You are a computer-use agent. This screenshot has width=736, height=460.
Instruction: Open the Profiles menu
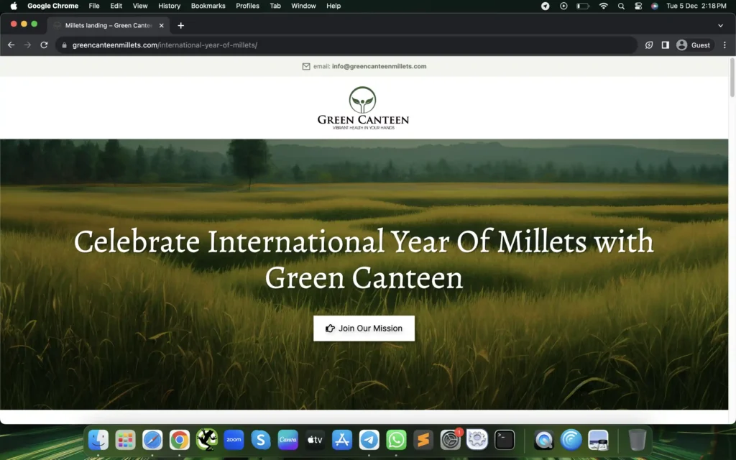pos(247,6)
